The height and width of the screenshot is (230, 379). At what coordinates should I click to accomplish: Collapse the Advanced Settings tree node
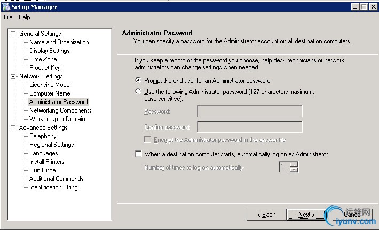pos(13,128)
